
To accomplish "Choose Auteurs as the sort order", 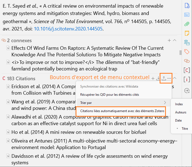I will click(x=181, y=112).
